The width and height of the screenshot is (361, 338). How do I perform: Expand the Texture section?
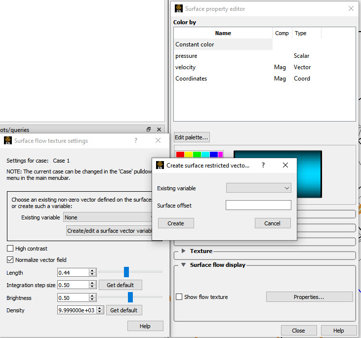[184, 251]
